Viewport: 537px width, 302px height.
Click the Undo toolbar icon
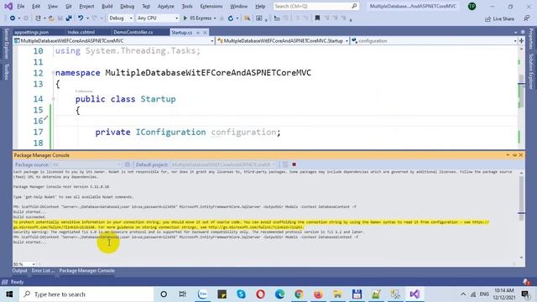click(x=81, y=18)
